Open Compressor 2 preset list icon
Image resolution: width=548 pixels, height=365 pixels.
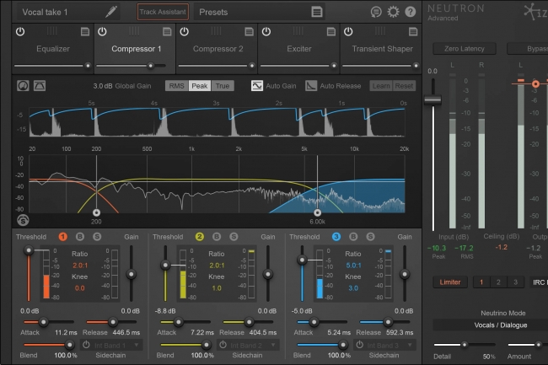click(x=250, y=32)
